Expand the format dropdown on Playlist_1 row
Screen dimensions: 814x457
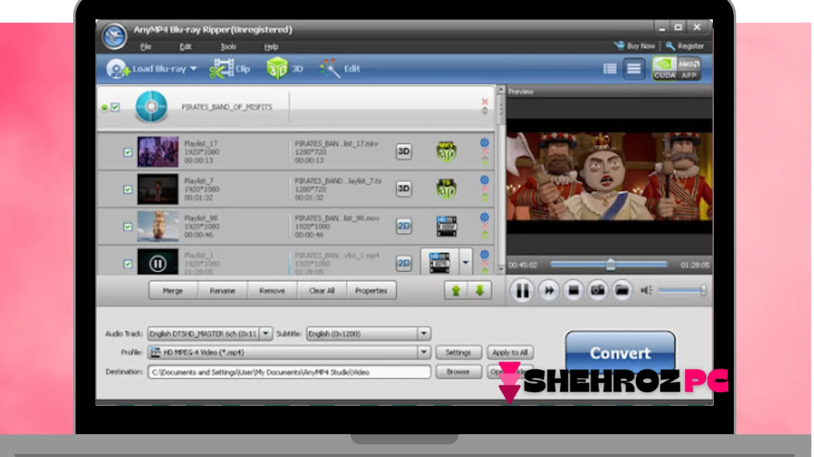tap(466, 262)
